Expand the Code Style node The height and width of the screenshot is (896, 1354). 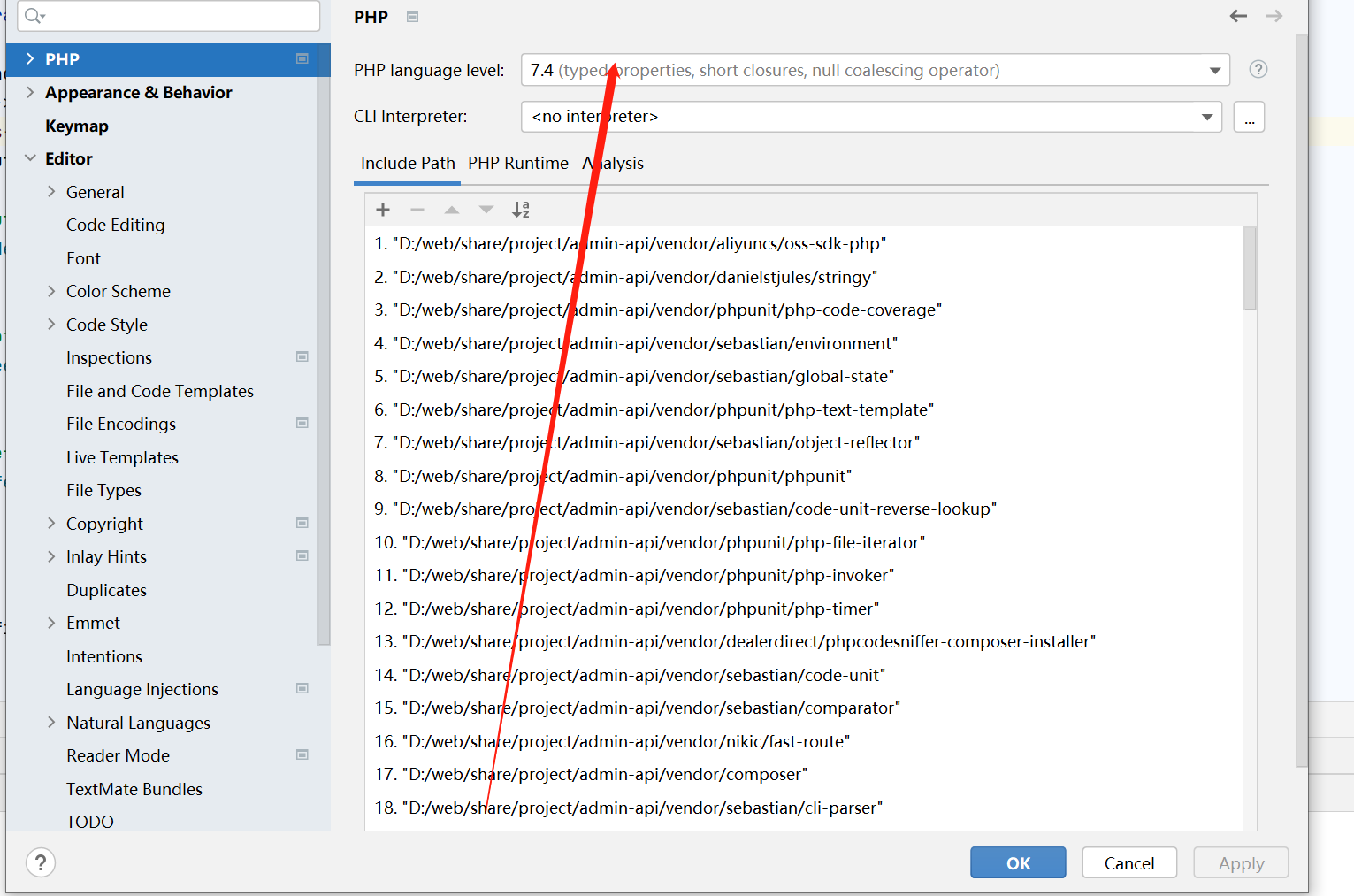(x=51, y=325)
